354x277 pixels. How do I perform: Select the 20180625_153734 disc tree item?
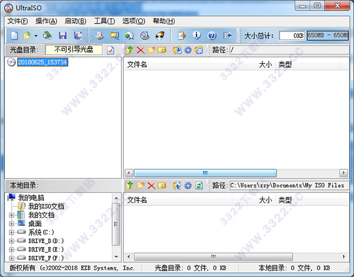42,62
